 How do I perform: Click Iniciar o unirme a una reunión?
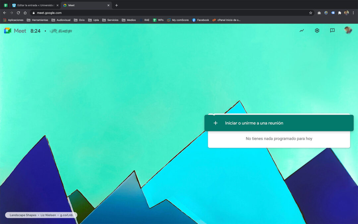tap(254, 123)
